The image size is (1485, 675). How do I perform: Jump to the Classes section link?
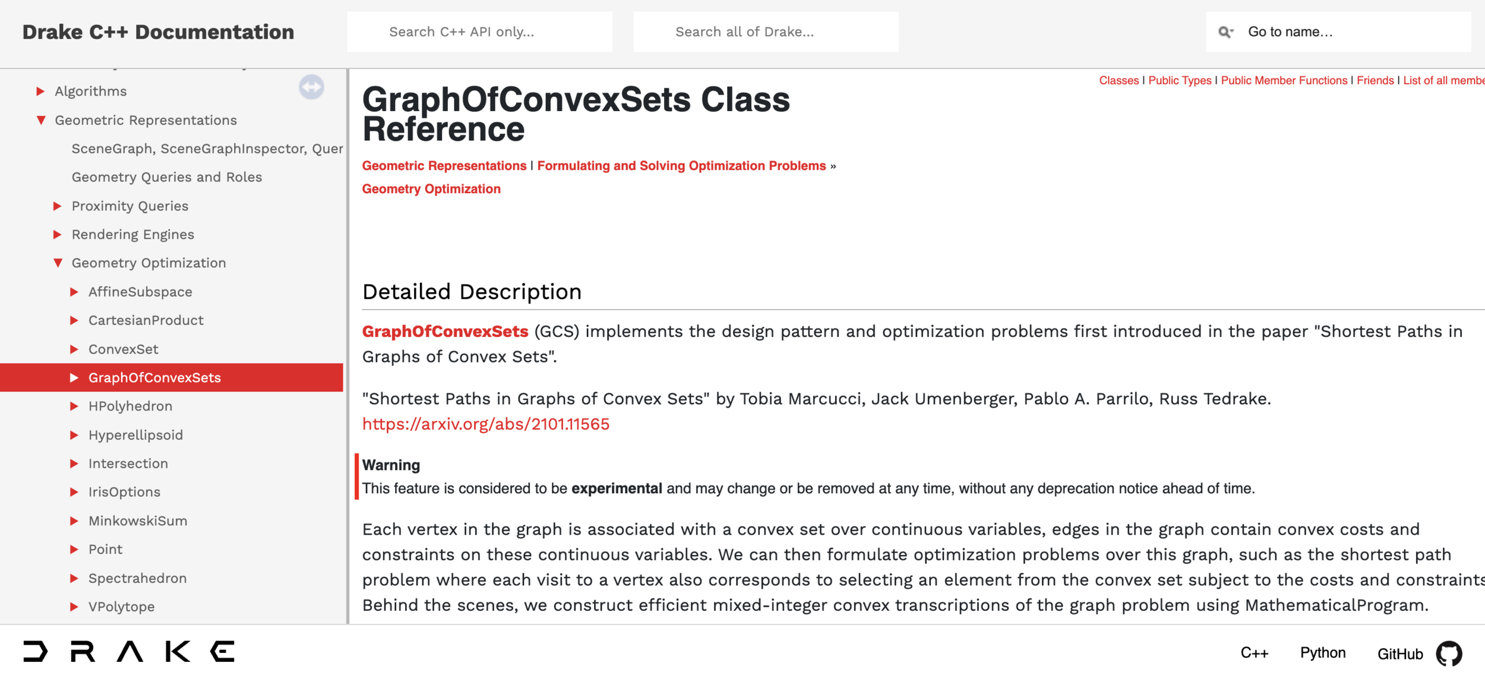pos(1119,81)
